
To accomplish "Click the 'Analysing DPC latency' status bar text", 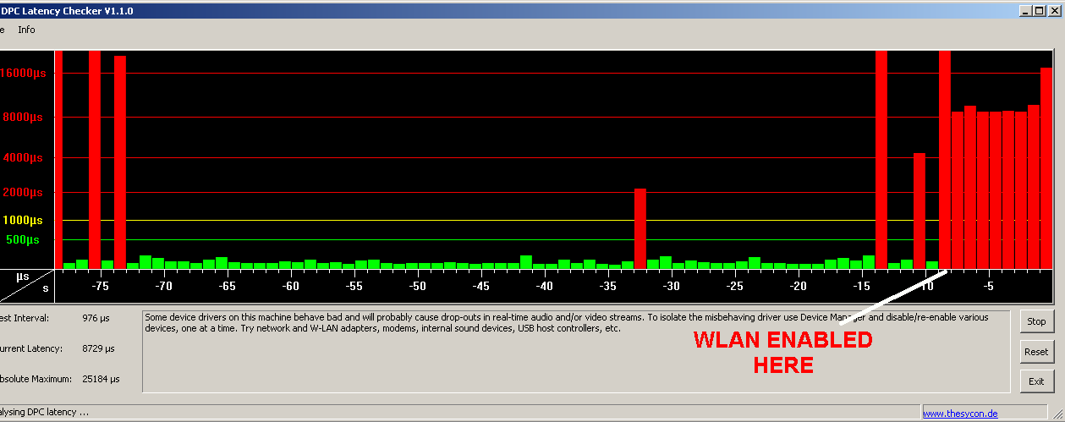I will (44, 413).
